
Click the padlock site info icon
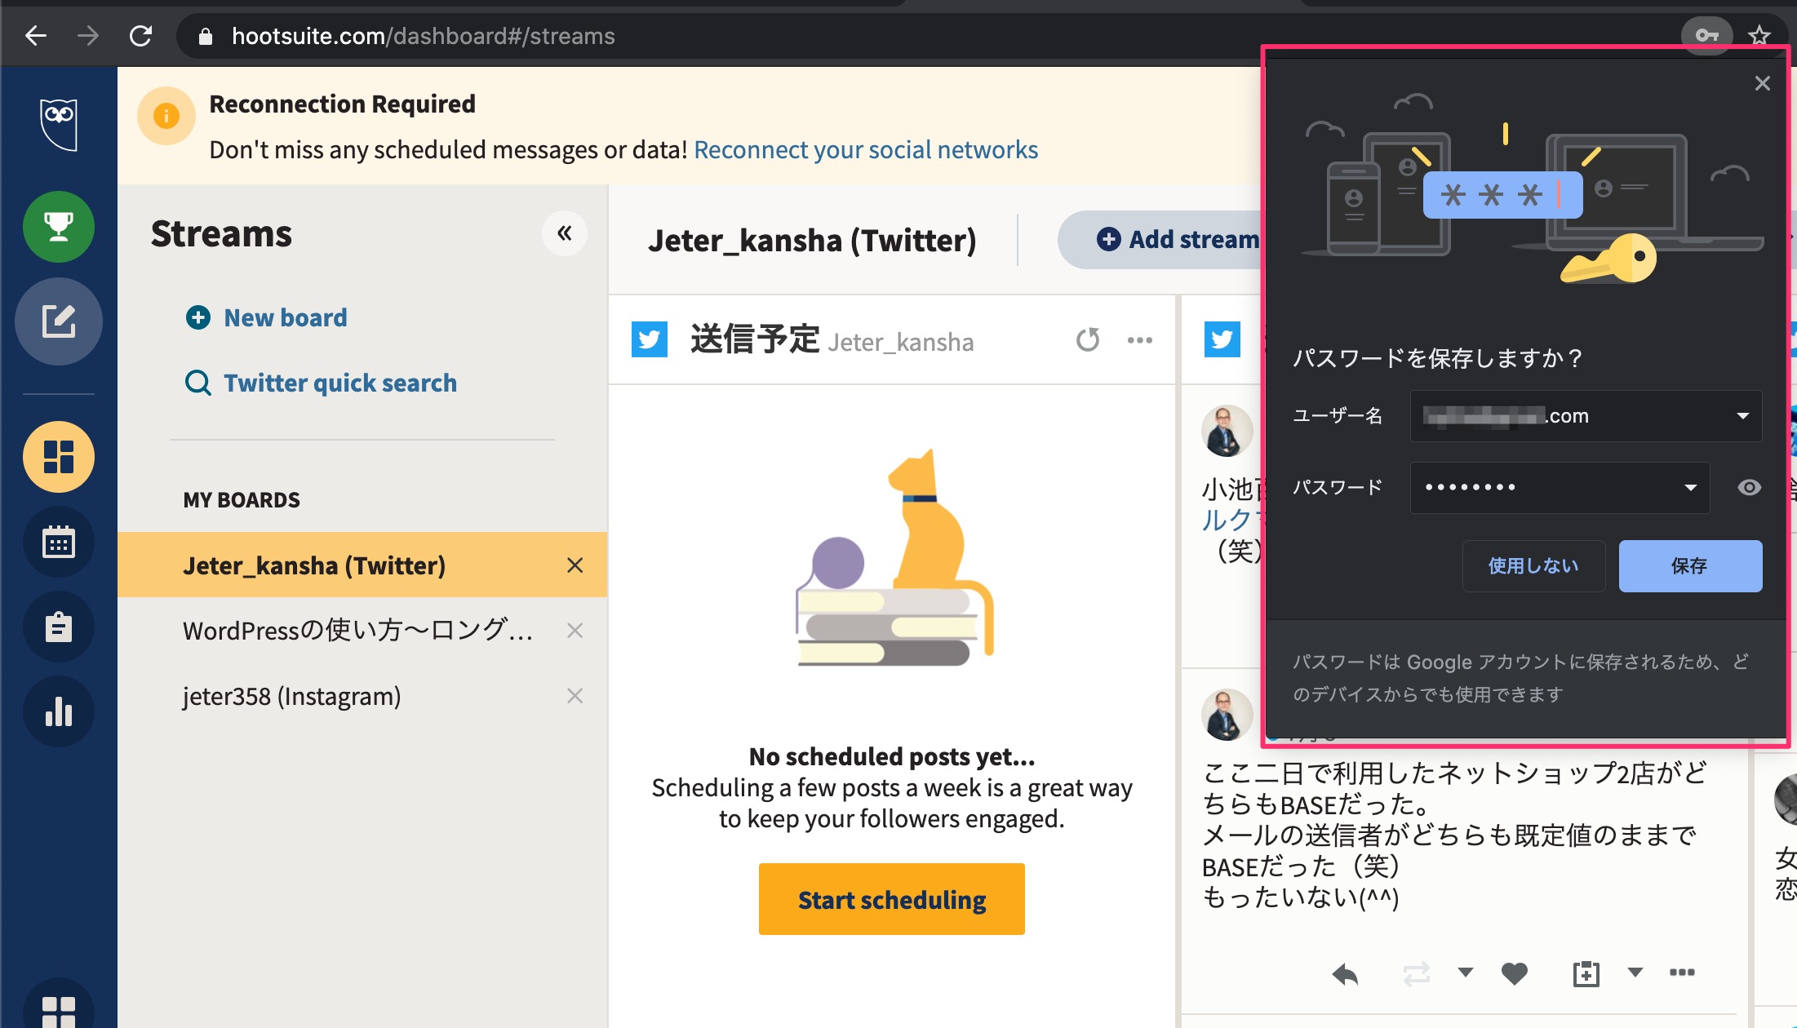pyautogui.click(x=205, y=37)
